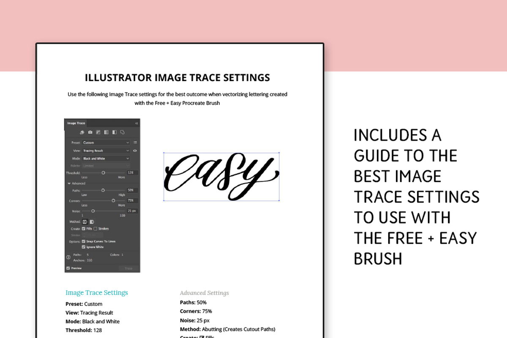507x338 pixels.
Task: Click 'Preset: Custom' text line
Action: (84, 304)
